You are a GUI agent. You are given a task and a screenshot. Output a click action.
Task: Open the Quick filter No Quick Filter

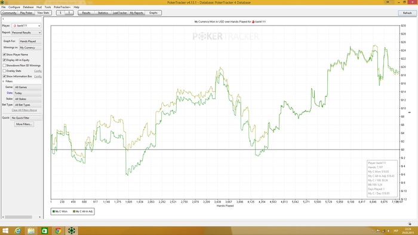pyautogui.click(x=26, y=117)
